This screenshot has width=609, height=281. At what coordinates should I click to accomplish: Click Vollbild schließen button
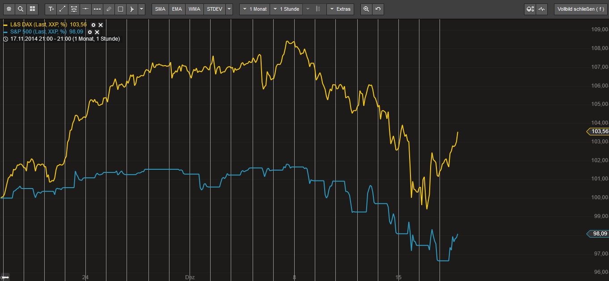(580, 9)
